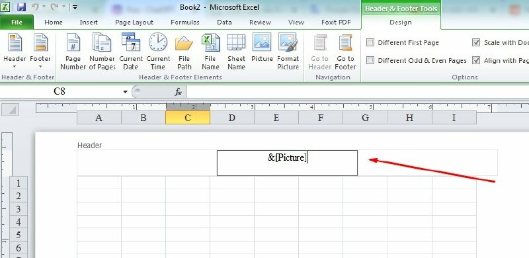529x258 pixels.
Task: Toggle Align with Page Margins checkbox
Action: [476, 60]
